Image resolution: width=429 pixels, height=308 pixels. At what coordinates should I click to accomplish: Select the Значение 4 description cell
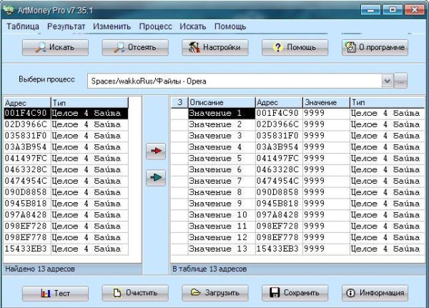pyautogui.click(x=222, y=147)
